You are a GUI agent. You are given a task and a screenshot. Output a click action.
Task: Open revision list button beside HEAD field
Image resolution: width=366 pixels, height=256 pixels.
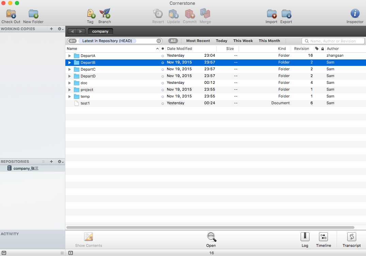[159, 41]
